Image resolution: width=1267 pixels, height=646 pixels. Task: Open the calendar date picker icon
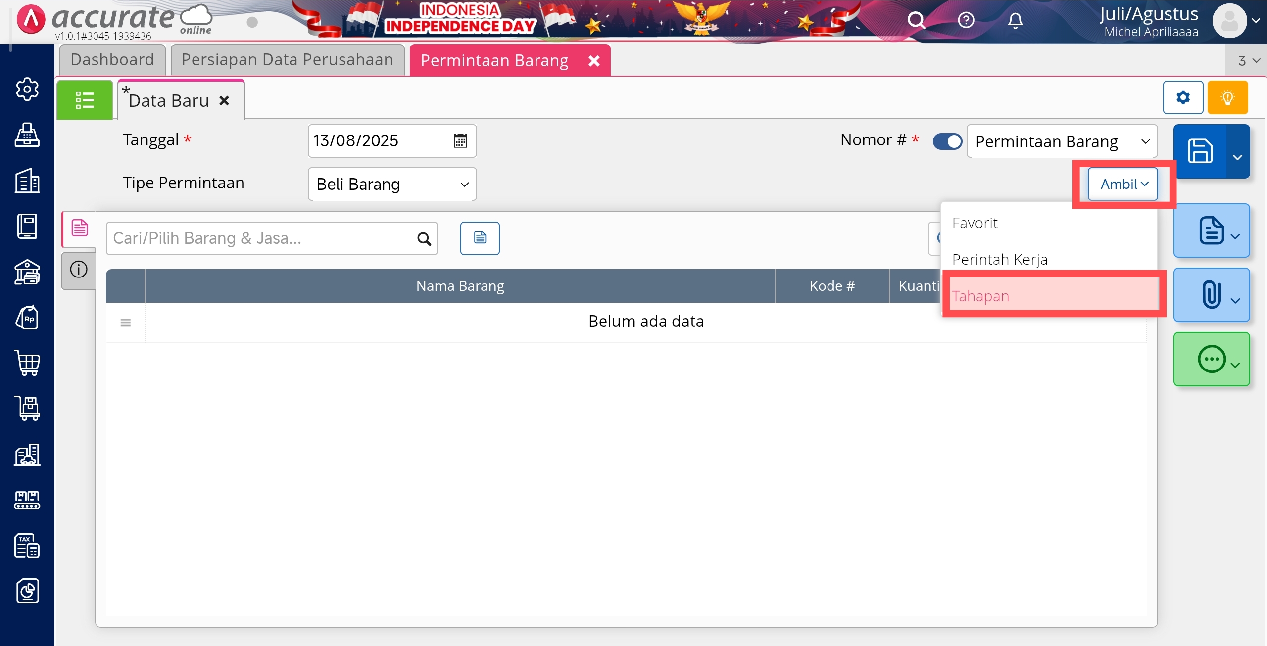pos(460,141)
